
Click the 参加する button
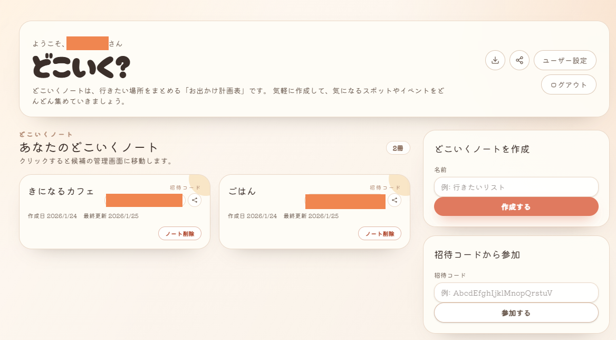516,313
